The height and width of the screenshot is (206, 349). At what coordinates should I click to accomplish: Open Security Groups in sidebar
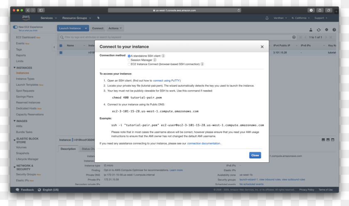(26, 174)
